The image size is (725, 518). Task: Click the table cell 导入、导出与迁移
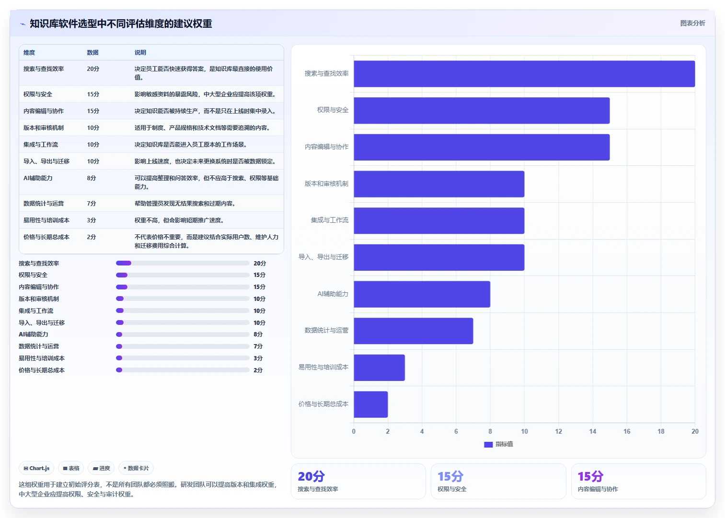click(x=46, y=161)
